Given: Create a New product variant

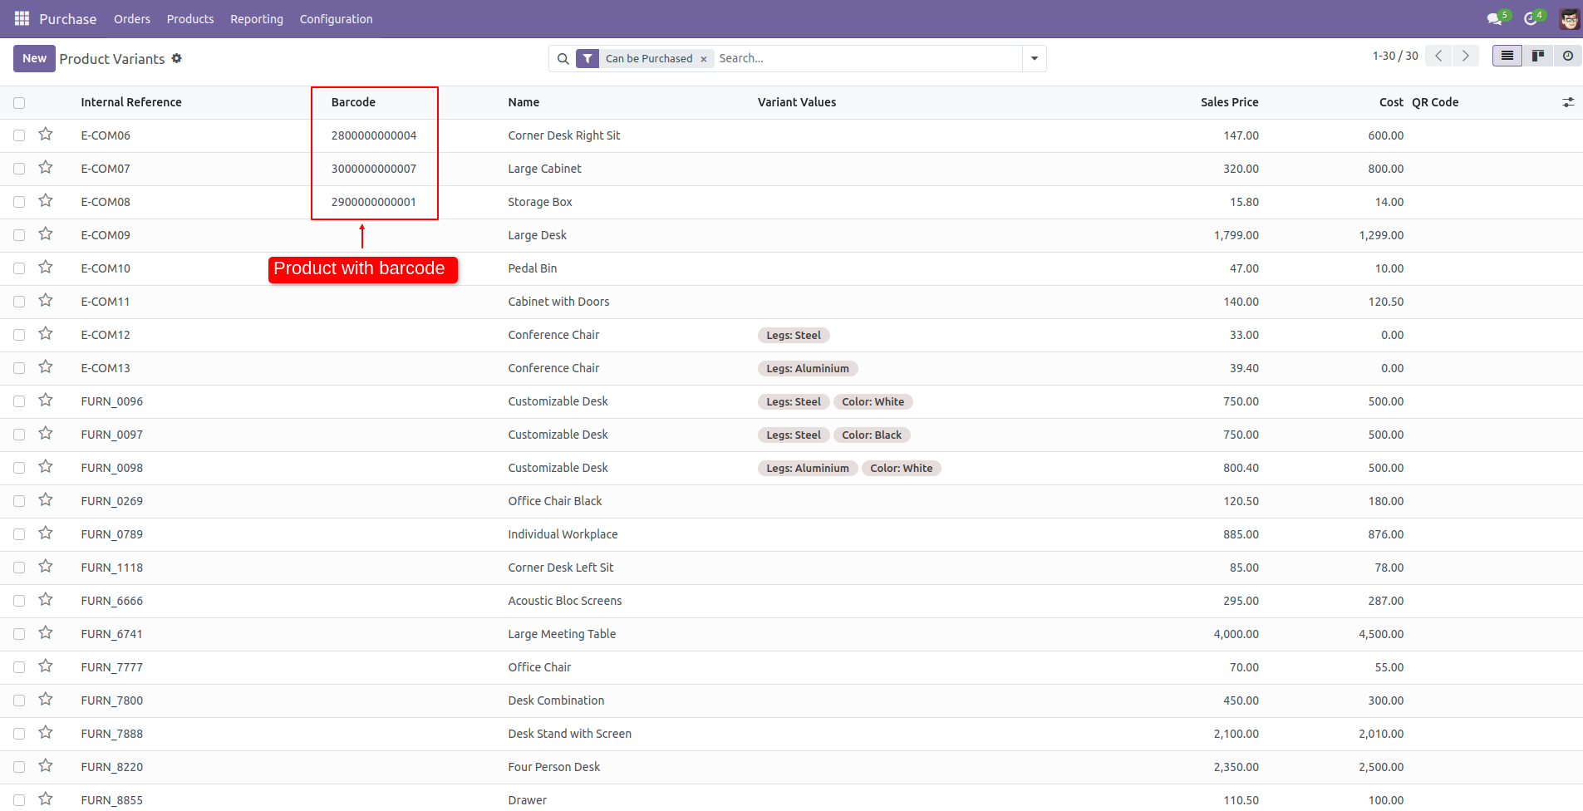Looking at the screenshot, I should click(x=34, y=58).
